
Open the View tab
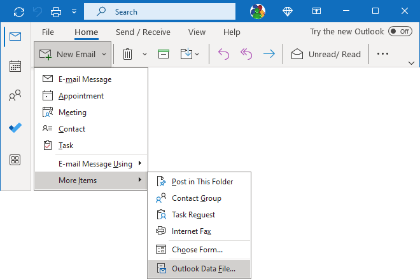click(x=197, y=32)
